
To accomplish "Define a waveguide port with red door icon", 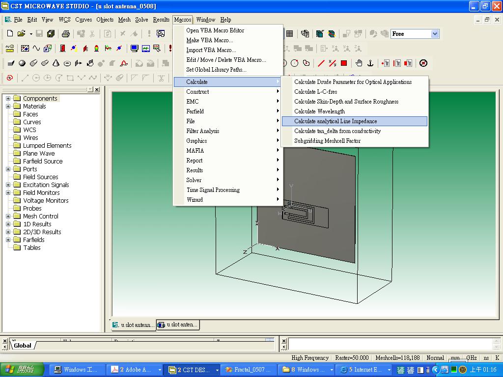I will [62, 49].
